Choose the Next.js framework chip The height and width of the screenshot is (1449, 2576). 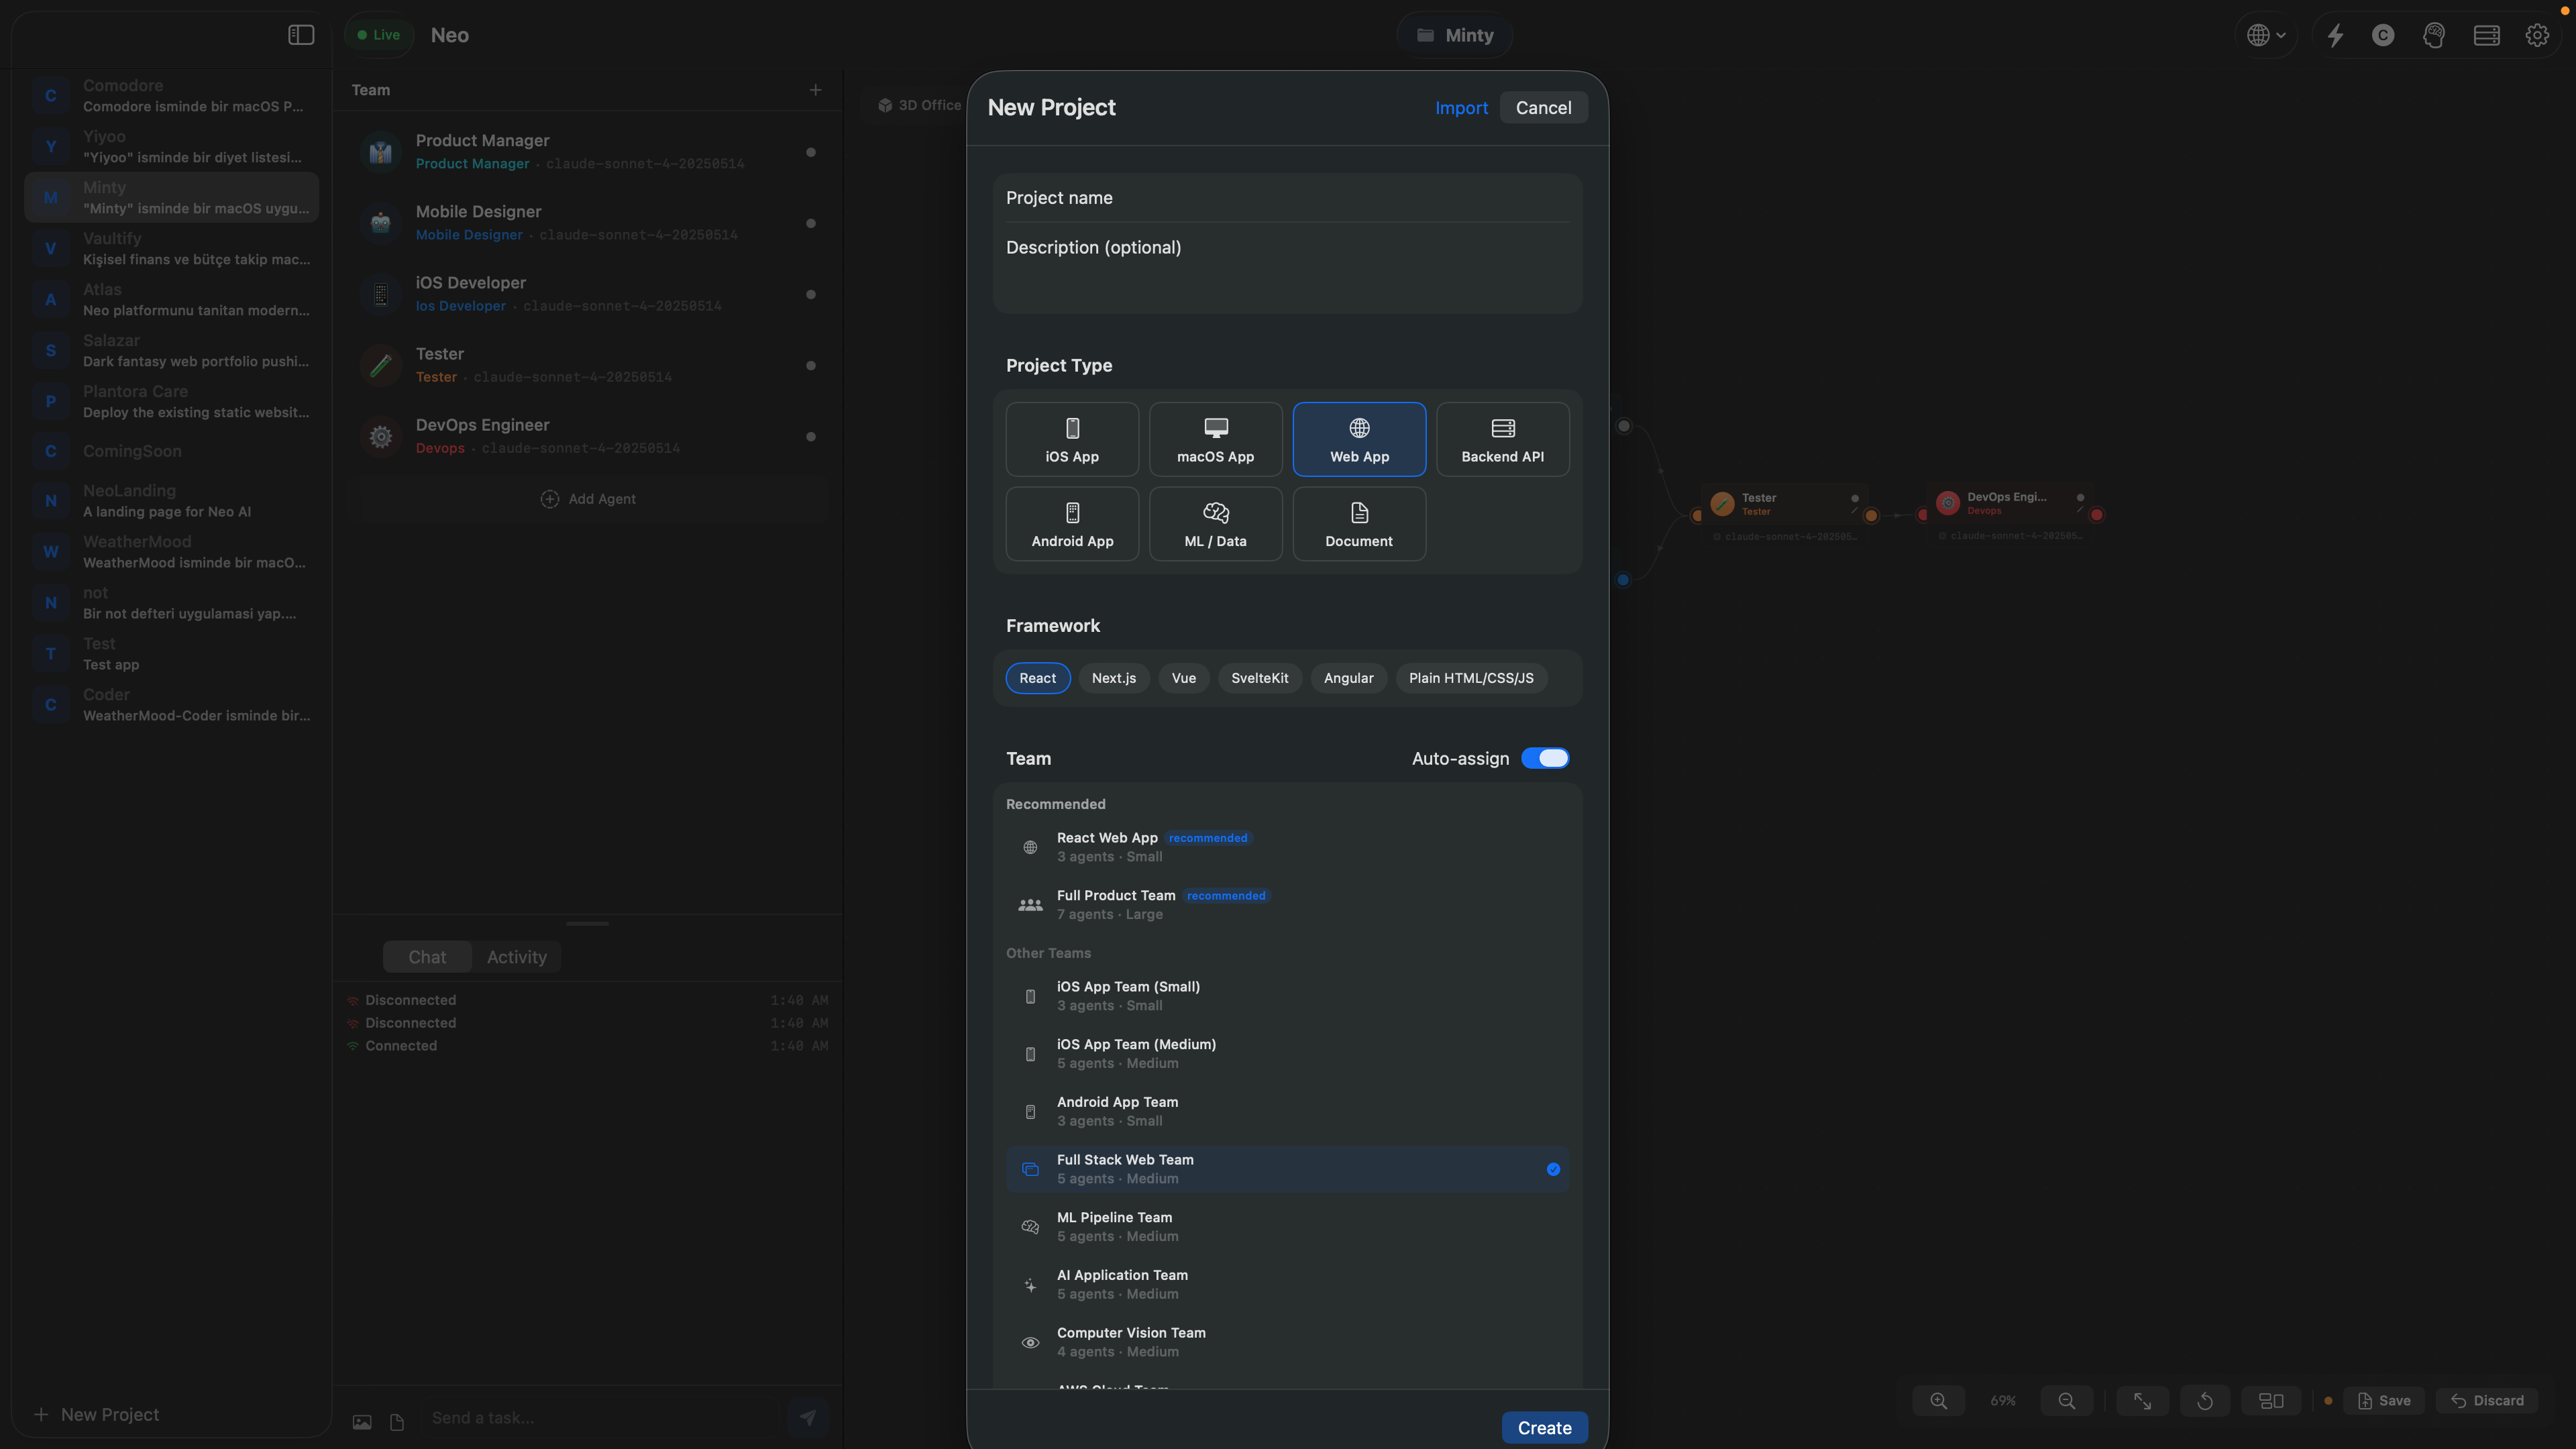point(1114,678)
